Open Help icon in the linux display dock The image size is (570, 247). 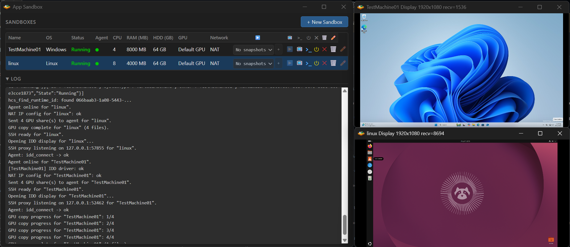(x=370, y=165)
